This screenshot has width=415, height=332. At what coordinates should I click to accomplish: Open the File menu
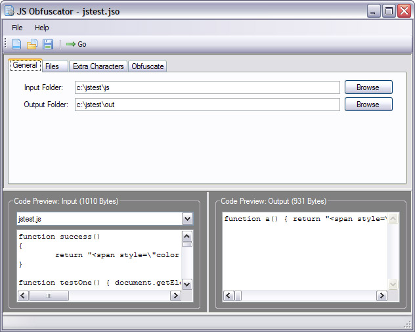click(x=17, y=28)
